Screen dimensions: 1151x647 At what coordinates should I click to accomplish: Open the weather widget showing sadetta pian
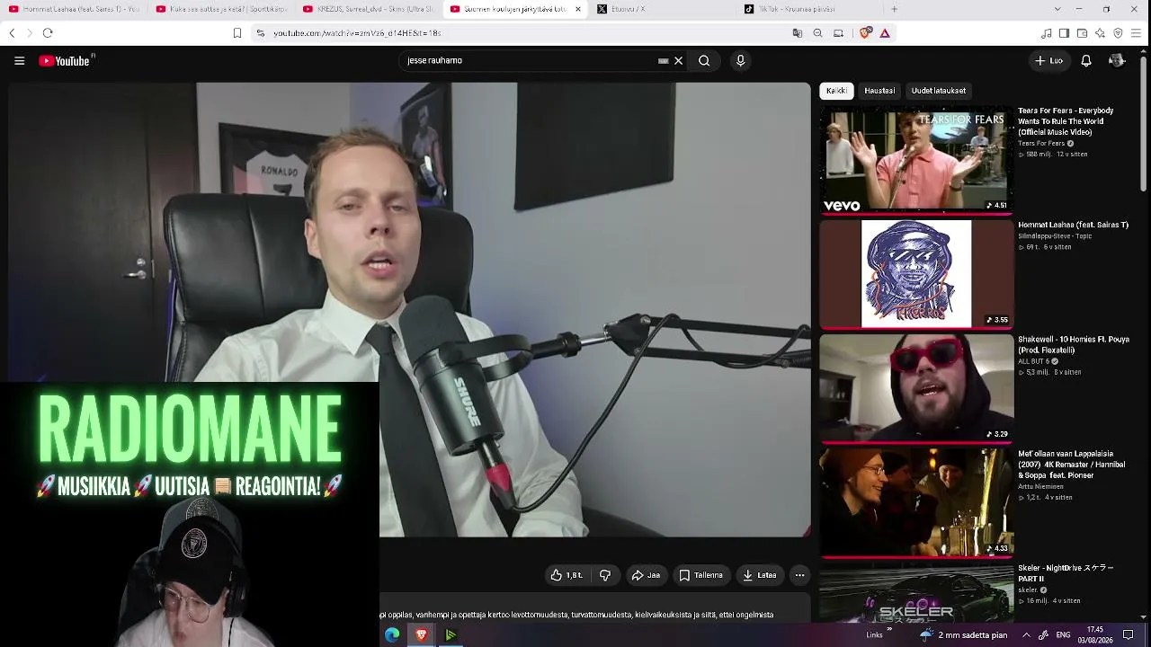coord(963,635)
